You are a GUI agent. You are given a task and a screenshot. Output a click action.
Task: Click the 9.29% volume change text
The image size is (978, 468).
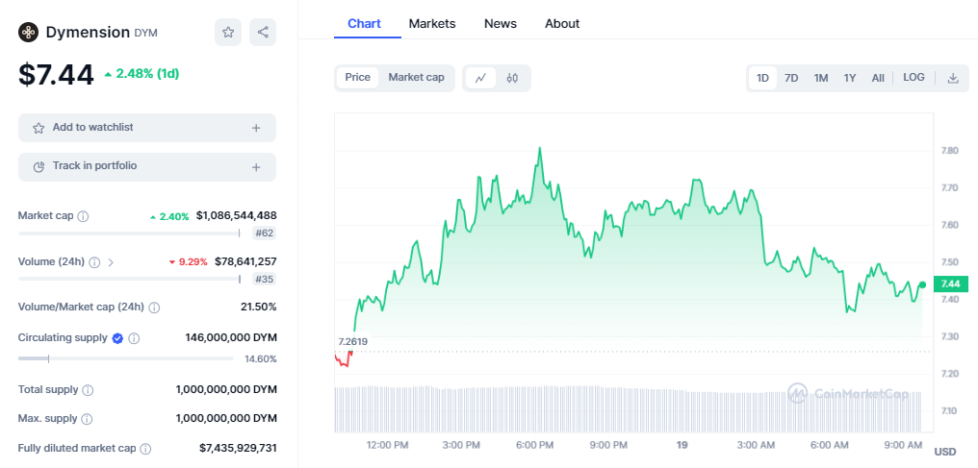193,262
